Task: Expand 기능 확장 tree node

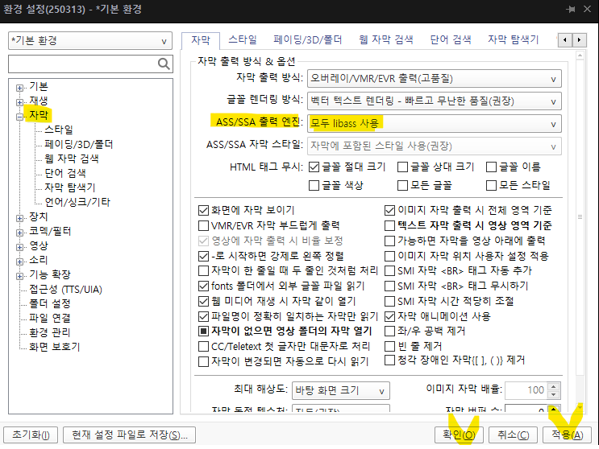Action: pyautogui.click(x=19, y=276)
